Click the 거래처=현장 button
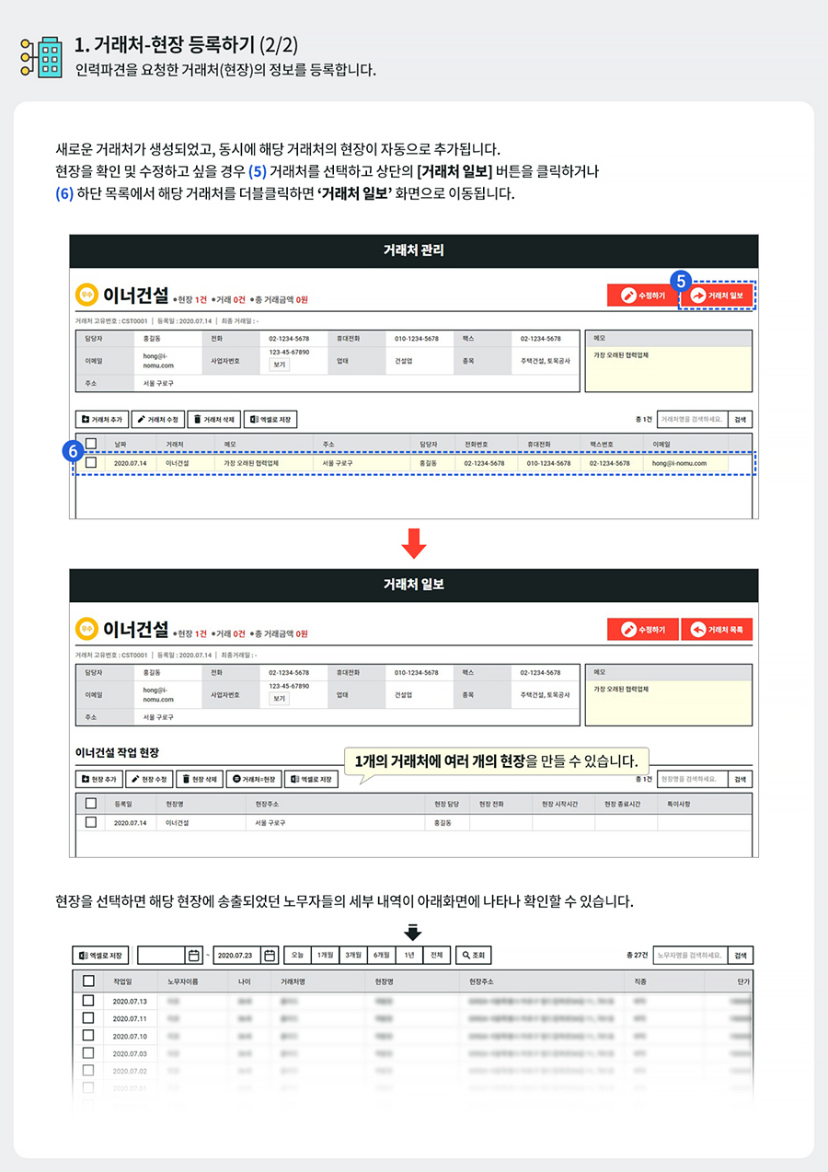The width and height of the screenshot is (828, 1172). point(253,779)
